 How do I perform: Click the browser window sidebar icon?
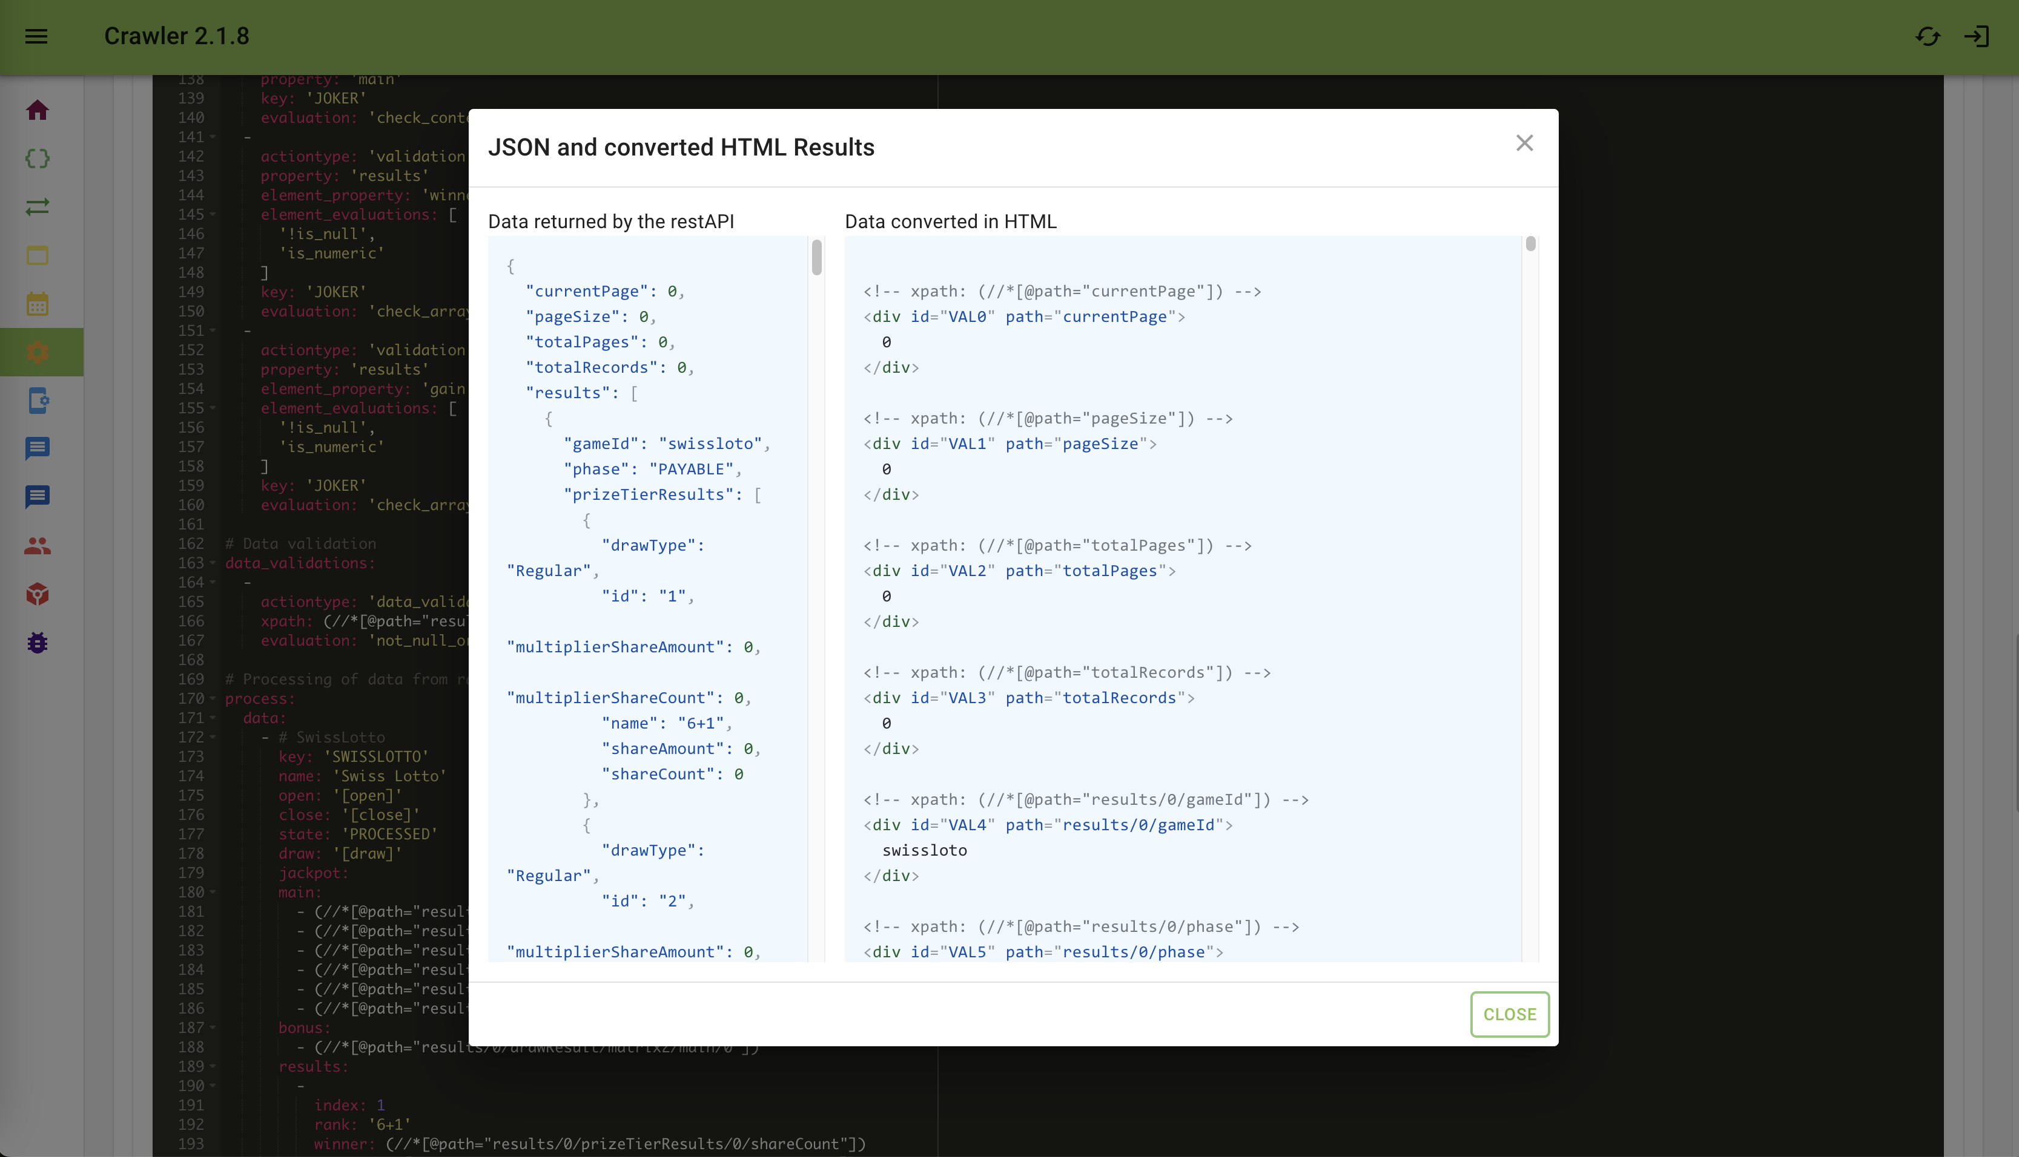[x=38, y=255]
